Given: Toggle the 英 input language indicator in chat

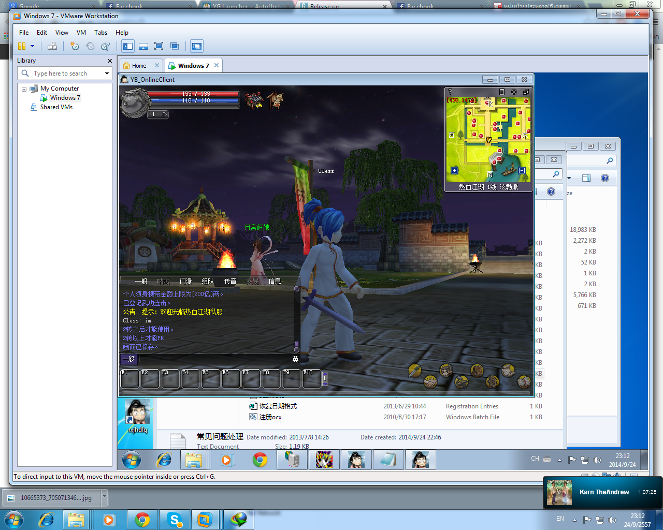Looking at the screenshot, I should pos(295,359).
